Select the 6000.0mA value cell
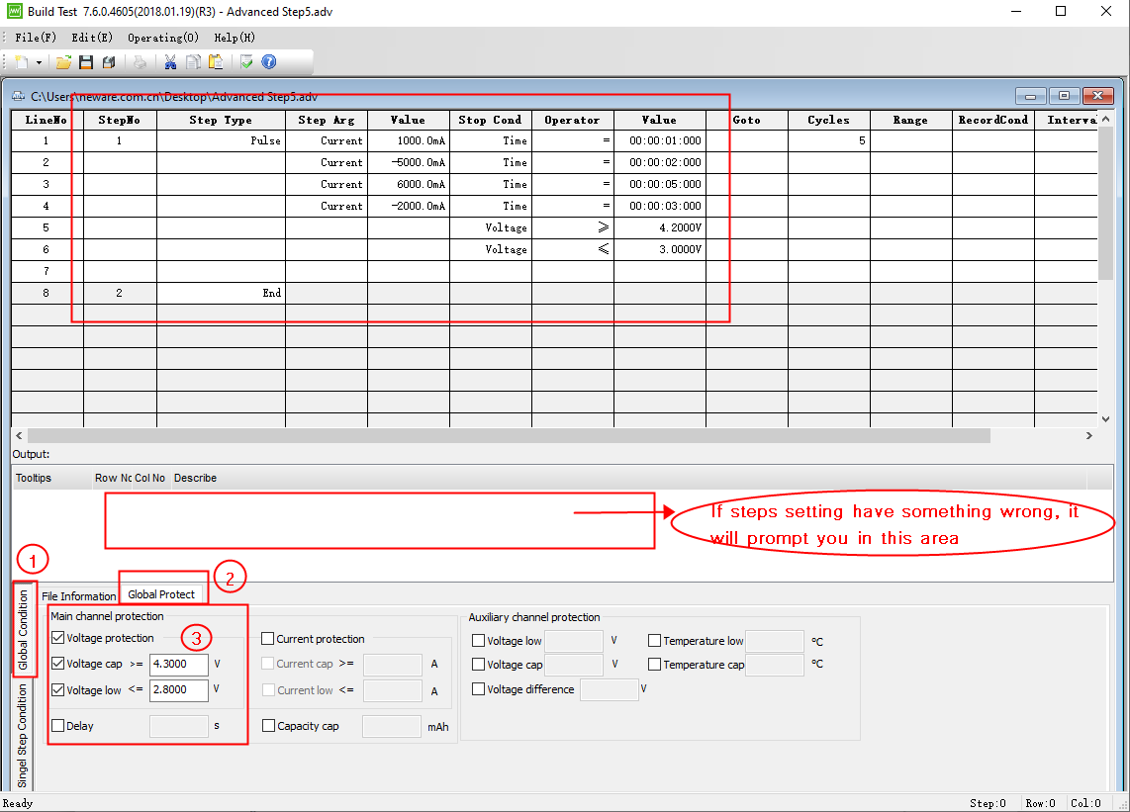Viewport: 1130px width, 812px height. (409, 184)
